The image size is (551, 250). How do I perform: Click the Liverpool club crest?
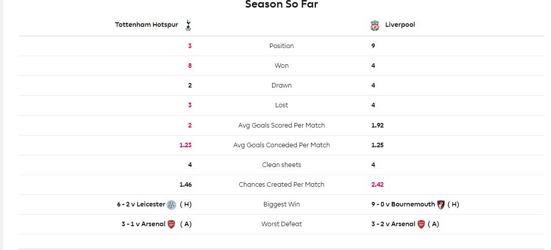(x=375, y=25)
